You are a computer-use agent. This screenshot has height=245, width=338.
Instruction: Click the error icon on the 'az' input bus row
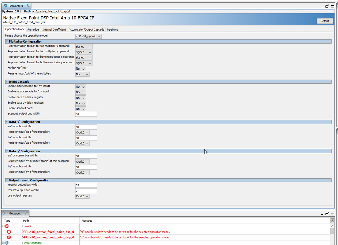click(x=9, y=232)
